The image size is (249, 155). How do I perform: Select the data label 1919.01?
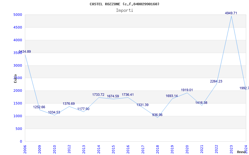[x=187, y=90]
